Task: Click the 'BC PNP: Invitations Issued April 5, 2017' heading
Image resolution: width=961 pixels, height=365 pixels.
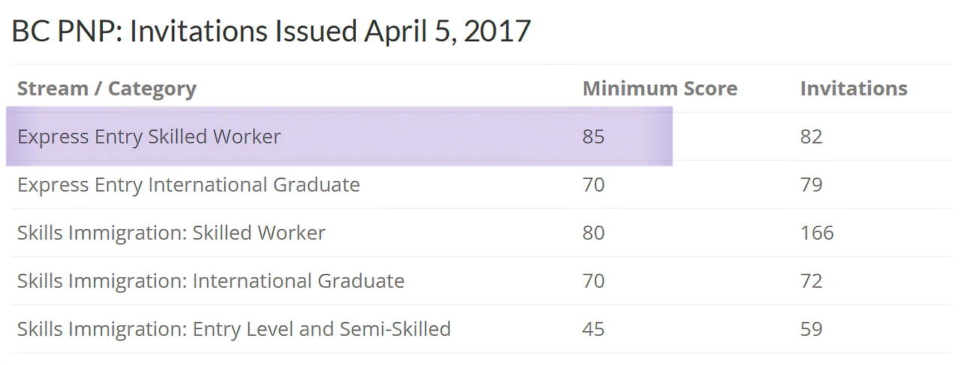Action: pos(271,31)
